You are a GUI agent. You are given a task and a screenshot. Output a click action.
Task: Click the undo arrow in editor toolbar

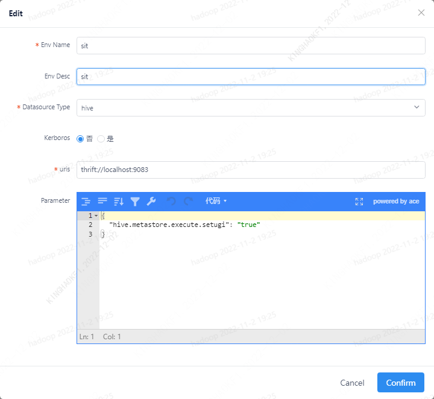pyautogui.click(x=171, y=201)
